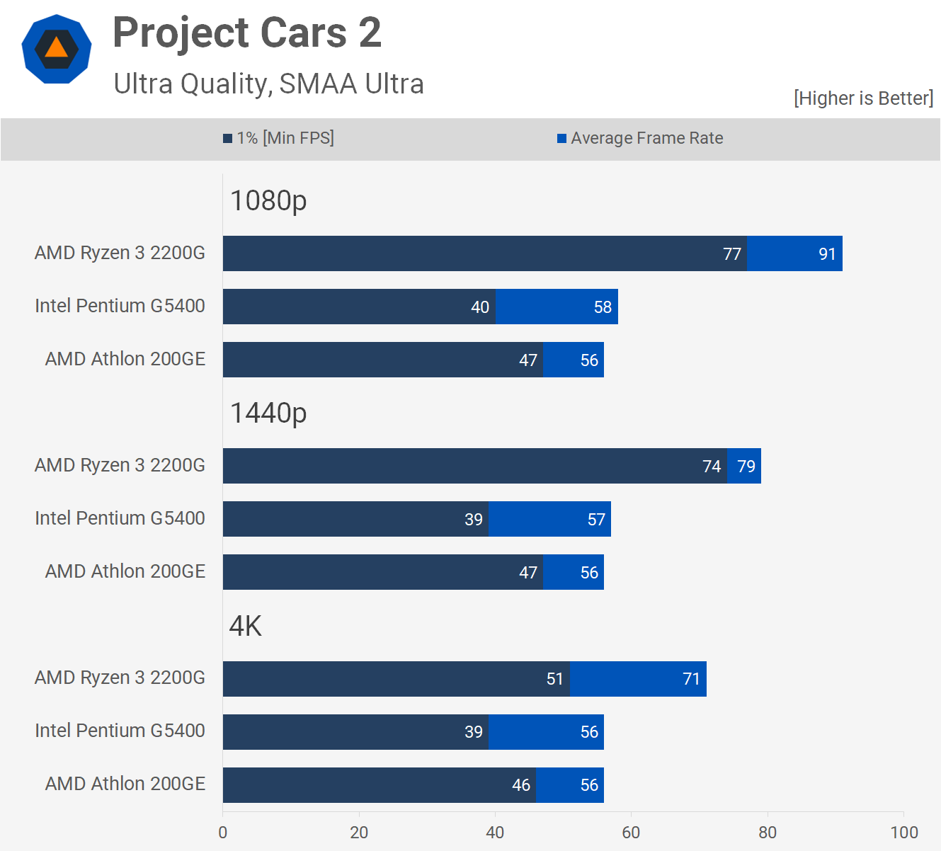941x851 pixels.
Task: Click the Project Cars 2 chart title
Action: coord(247,33)
